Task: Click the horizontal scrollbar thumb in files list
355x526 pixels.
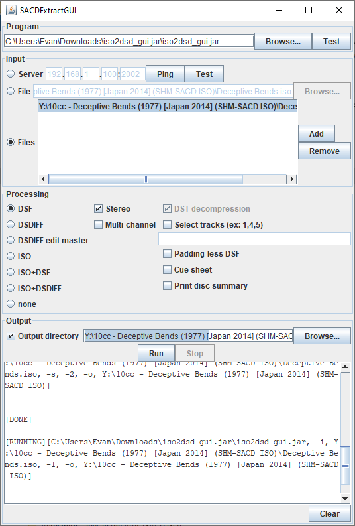Action: [x=145, y=179]
